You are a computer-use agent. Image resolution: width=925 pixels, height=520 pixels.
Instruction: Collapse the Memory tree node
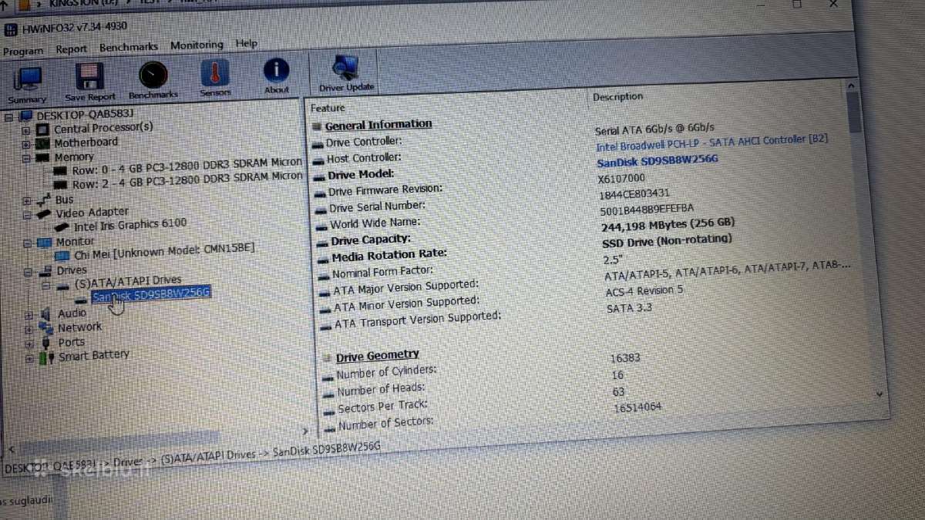(x=26, y=158)
